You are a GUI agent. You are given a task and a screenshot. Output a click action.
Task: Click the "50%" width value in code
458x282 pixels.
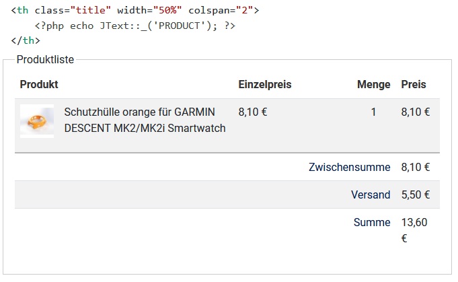[x=167, y=11]
